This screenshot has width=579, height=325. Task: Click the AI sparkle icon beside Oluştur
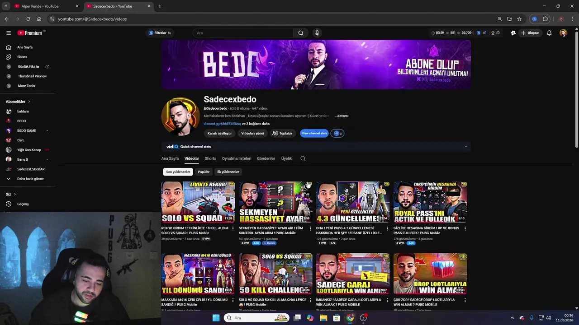coord(513,33)
